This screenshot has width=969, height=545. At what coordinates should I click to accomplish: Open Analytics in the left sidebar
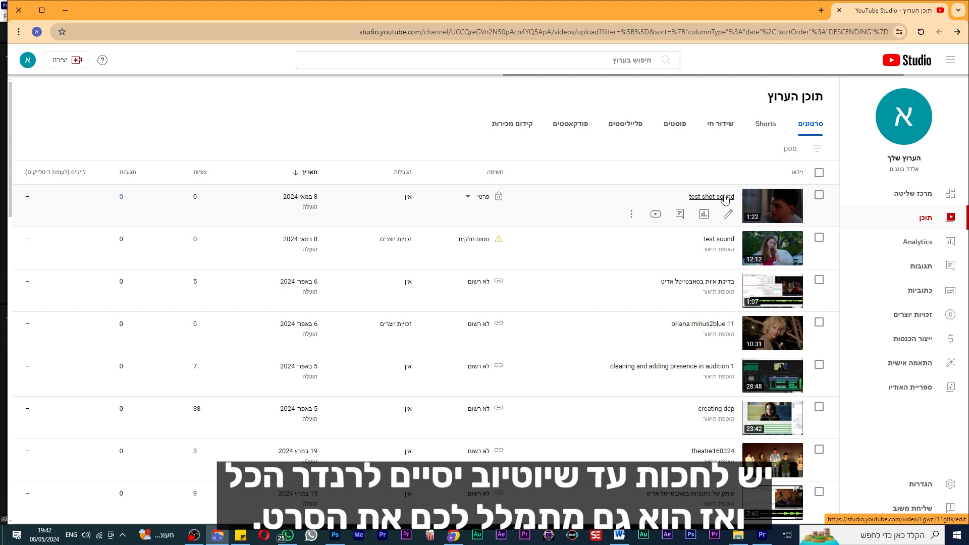[917, 242]
